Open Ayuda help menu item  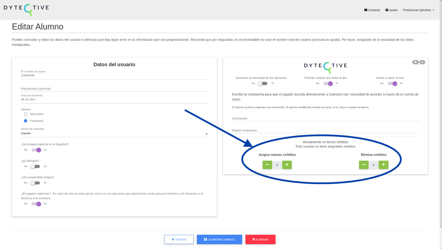391,10
